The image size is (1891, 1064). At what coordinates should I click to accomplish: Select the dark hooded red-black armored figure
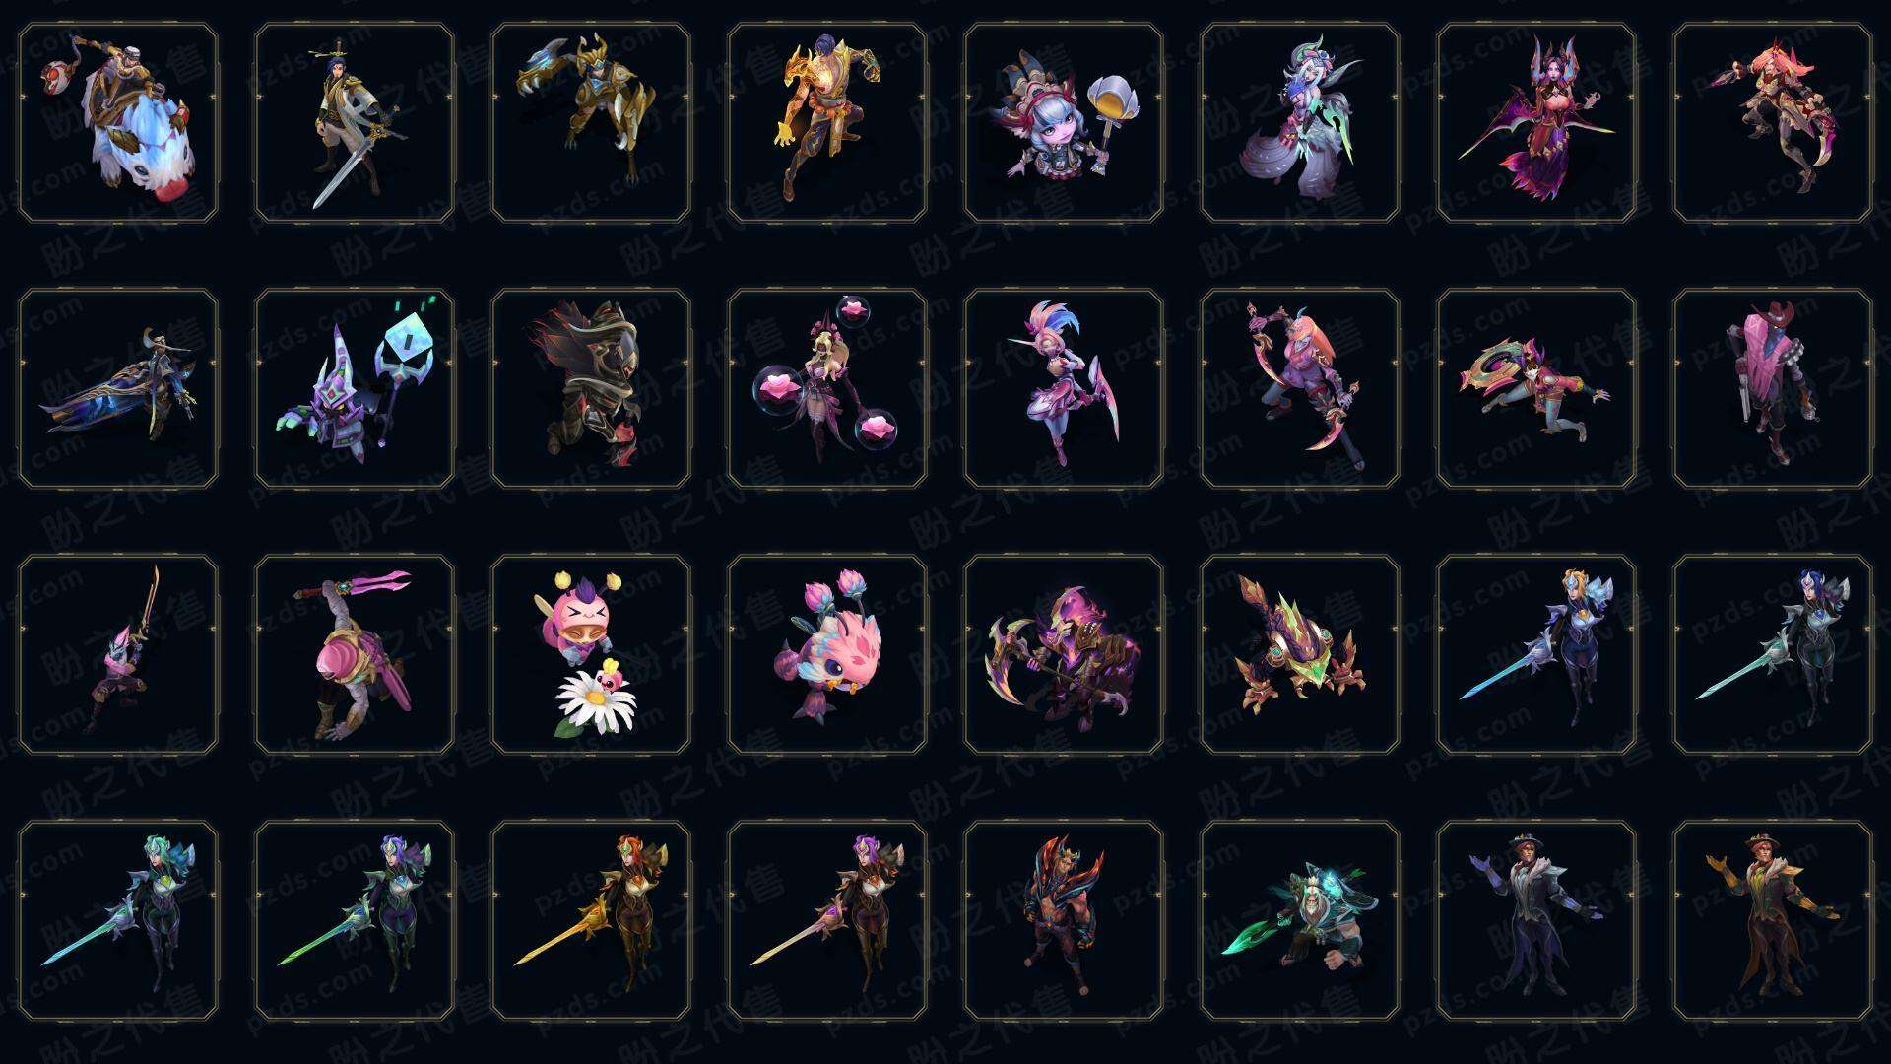591,388
